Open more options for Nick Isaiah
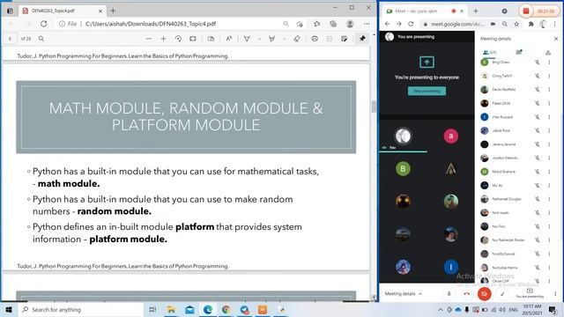 (549, 212)
